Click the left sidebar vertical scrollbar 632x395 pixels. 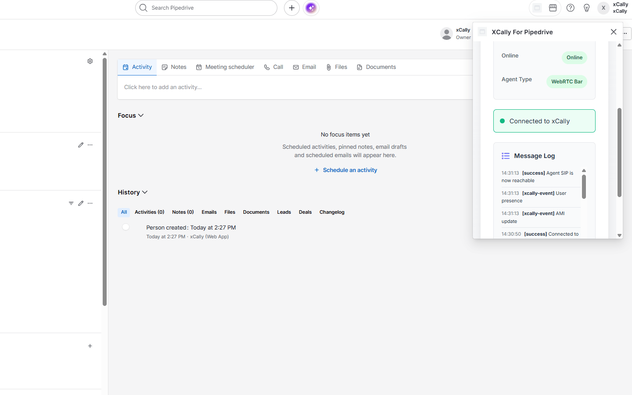pos(104,182)
